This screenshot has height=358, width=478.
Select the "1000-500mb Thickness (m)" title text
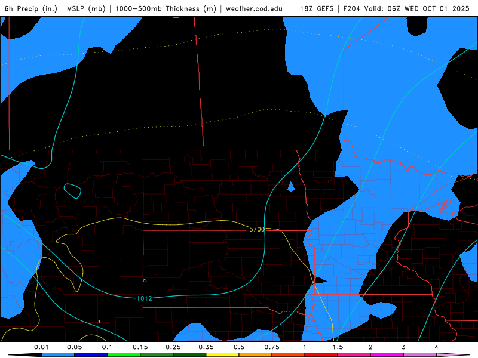[x=166, y=8]
